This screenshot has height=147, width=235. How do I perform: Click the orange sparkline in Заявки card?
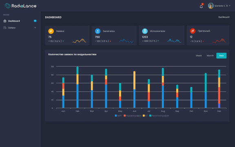[79, 41]
